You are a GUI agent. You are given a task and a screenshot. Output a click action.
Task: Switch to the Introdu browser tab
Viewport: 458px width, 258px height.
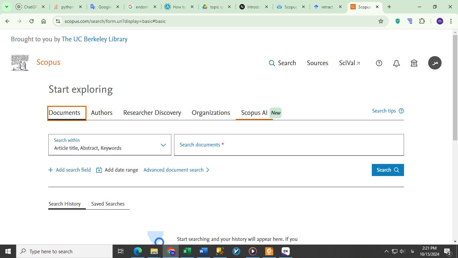254,7
